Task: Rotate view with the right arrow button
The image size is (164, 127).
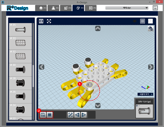Action: pos(151,67)
